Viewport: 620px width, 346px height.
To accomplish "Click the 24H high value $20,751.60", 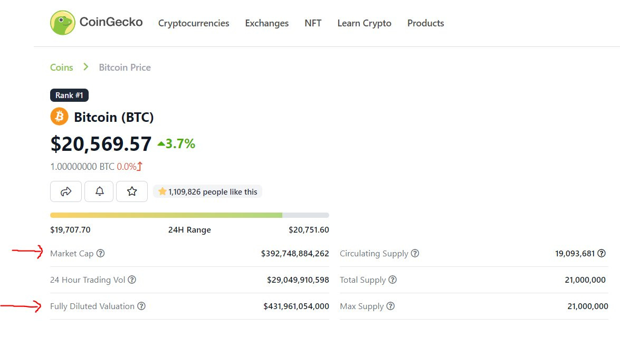I will coord(309,230).
